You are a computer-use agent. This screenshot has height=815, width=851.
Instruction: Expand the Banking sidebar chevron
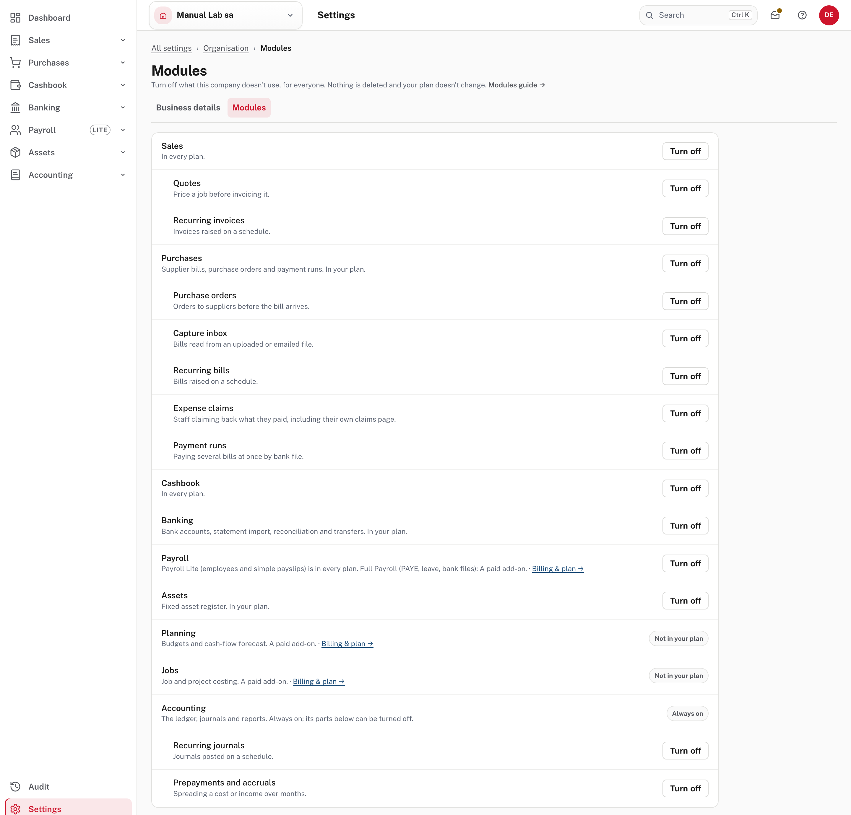[x=123, y=107]
